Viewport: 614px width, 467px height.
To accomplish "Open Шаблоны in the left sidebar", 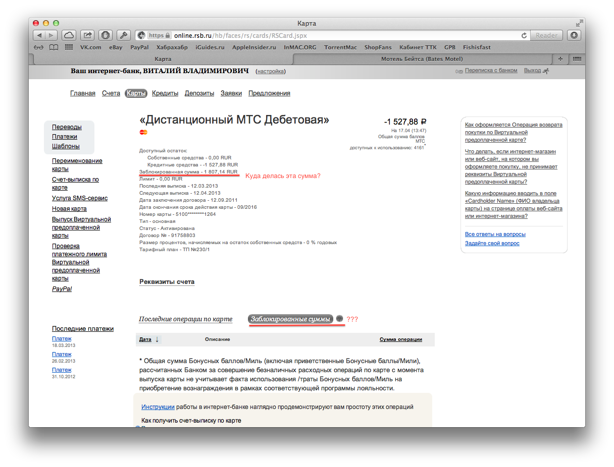I will point(66,146).
